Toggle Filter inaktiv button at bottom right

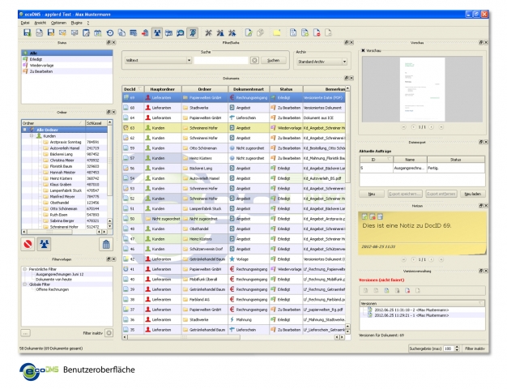click(x=475, y=348)
